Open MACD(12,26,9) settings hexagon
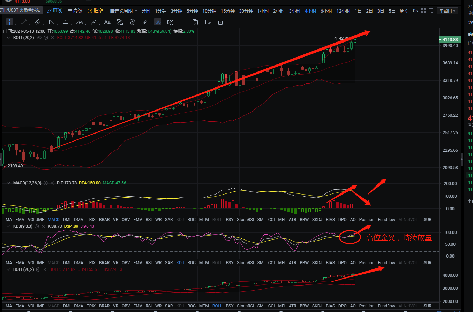Screen dimensions: 473x312 [45, 183]
